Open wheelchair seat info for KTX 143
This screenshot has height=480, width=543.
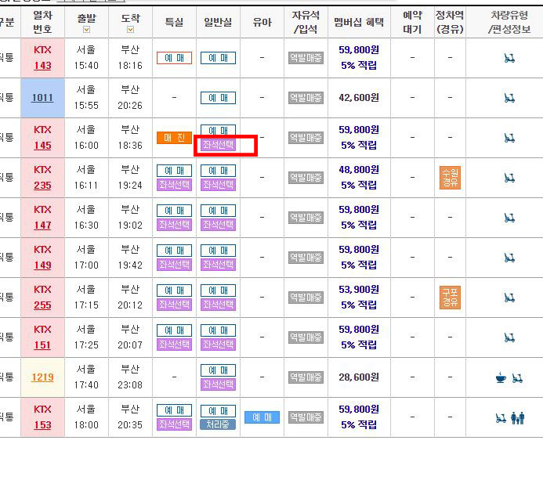point(509,58)
